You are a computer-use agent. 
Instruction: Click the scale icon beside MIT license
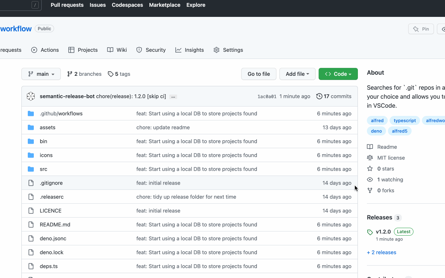[x=370, y=158]
